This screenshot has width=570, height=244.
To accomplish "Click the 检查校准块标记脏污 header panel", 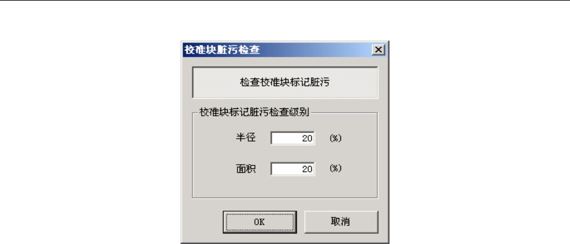I will click(x=285, y=82).
